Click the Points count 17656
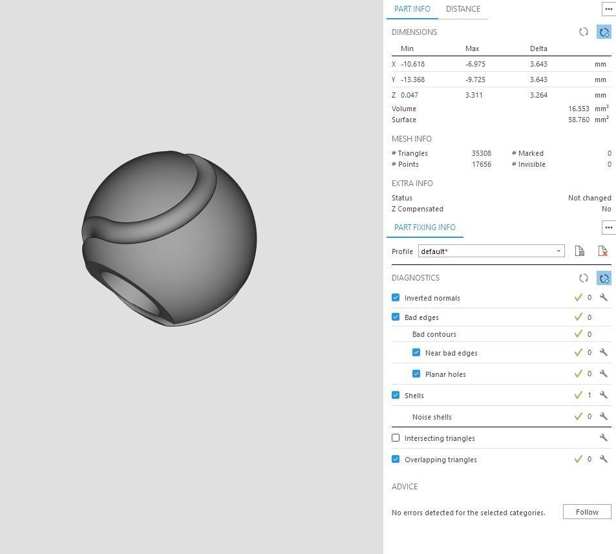616x554 pixels. 482,164
